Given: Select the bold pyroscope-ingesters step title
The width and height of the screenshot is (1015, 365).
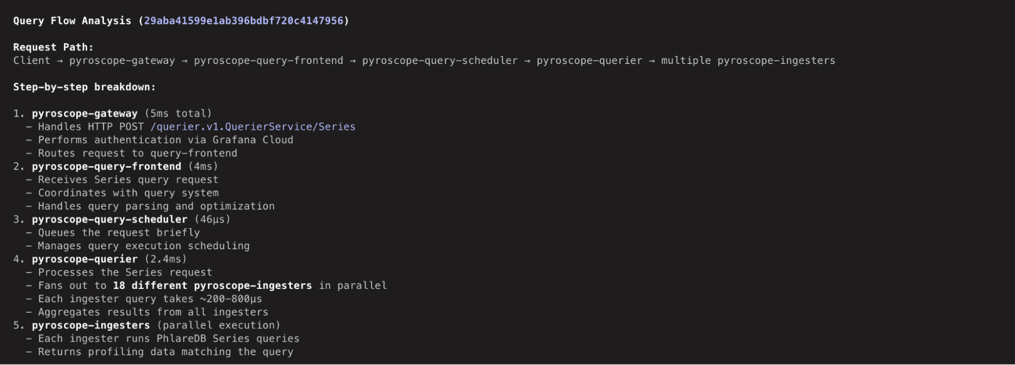Looking at the screenshot, I should [x=91, y=325].
